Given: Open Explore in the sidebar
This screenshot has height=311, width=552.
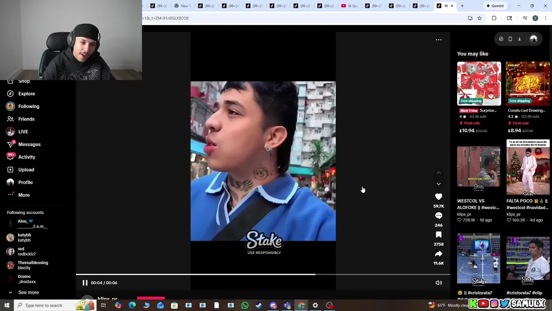Looking at the screenshot, I should pyautogui.click(x=26, y=94).
